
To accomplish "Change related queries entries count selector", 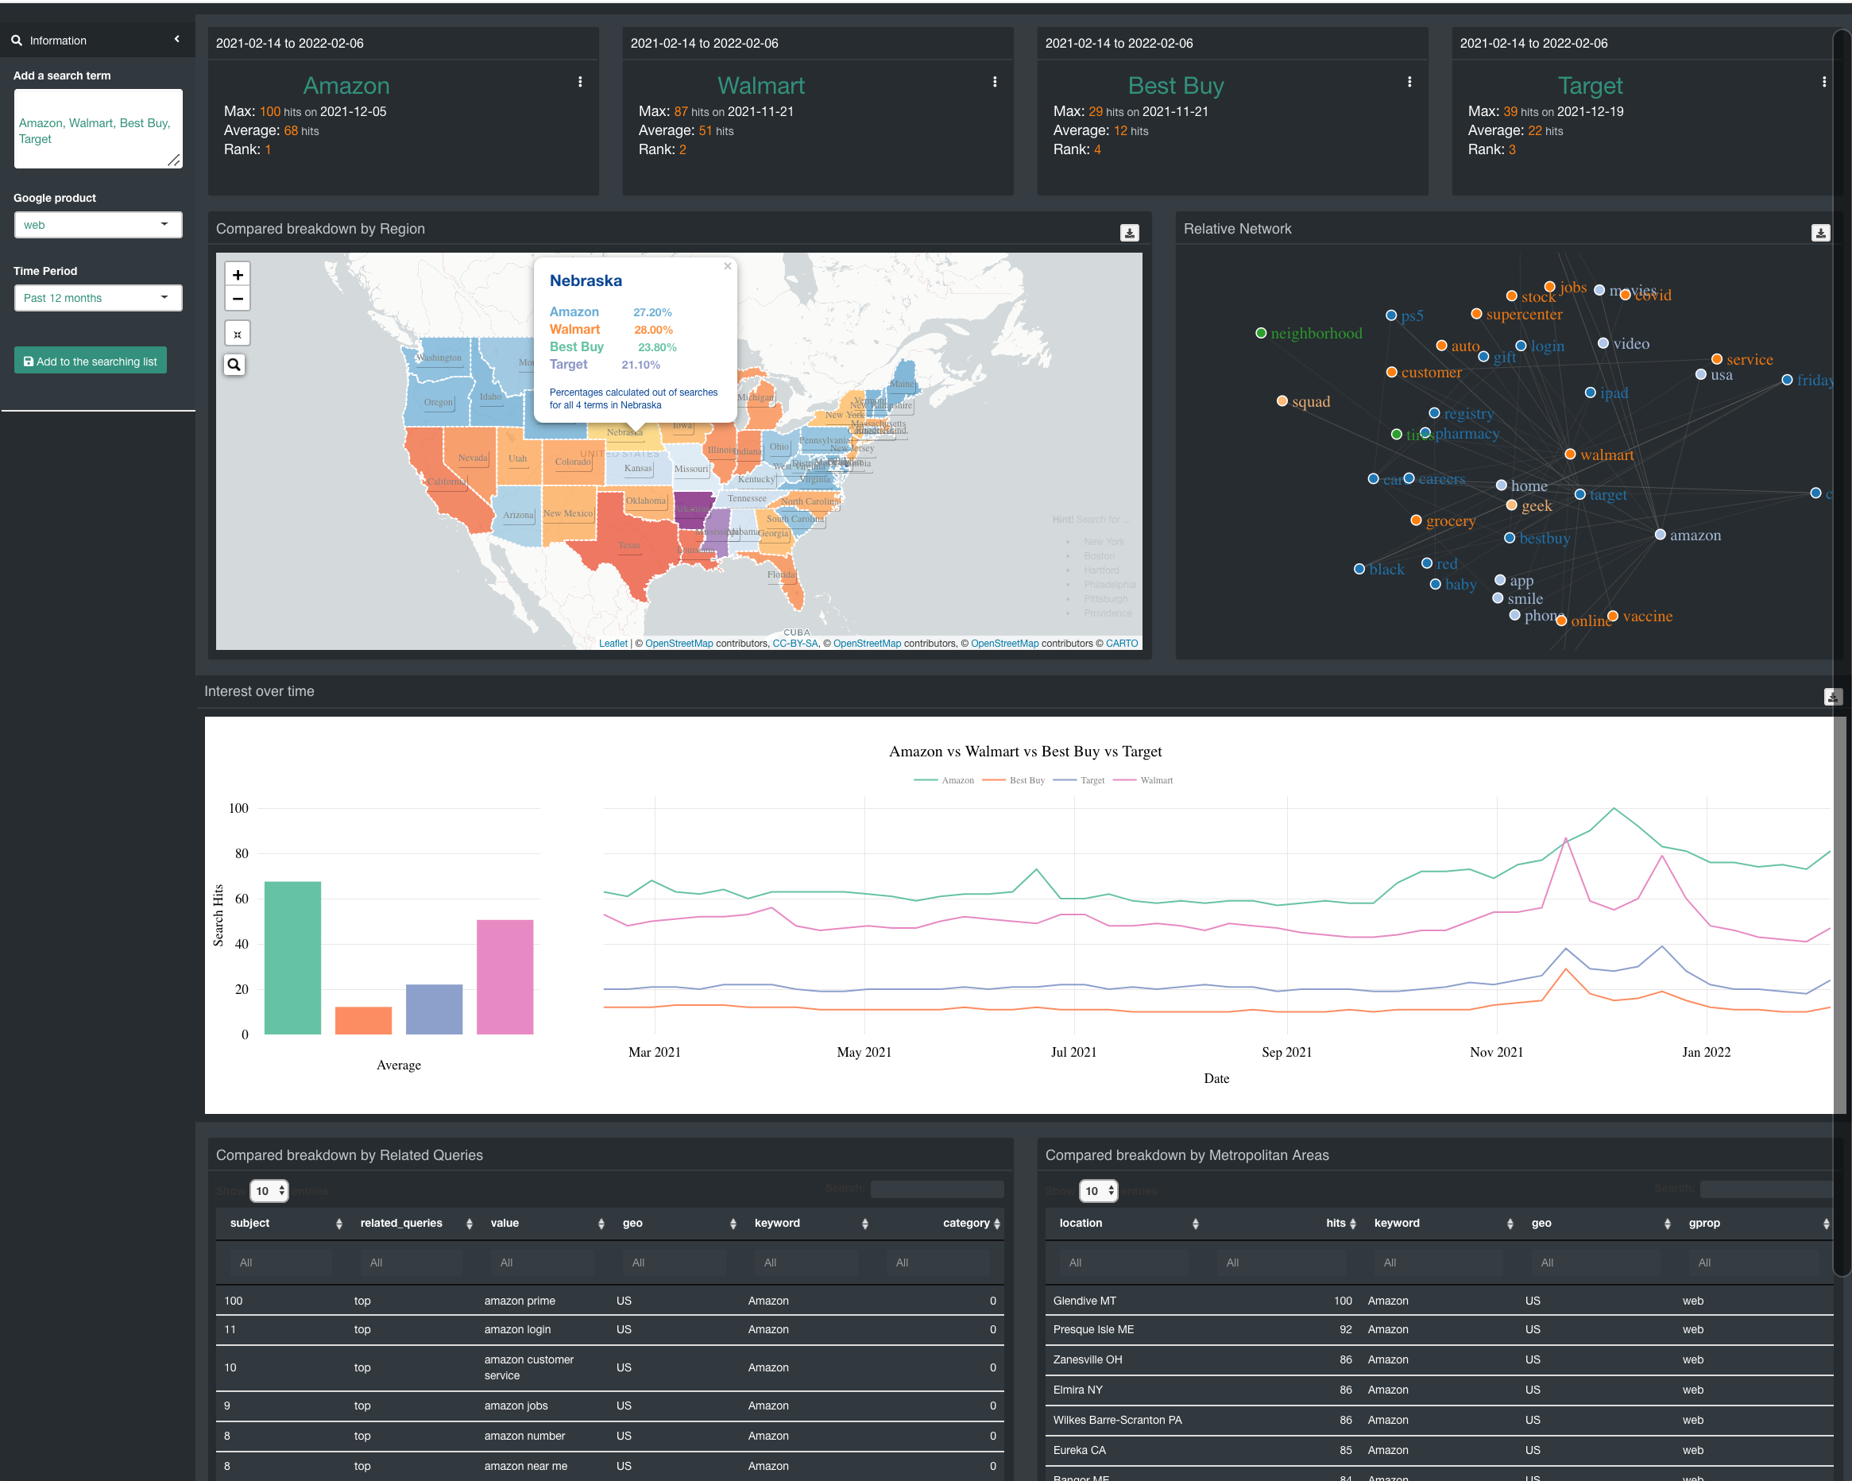I will click(269, 1191).
